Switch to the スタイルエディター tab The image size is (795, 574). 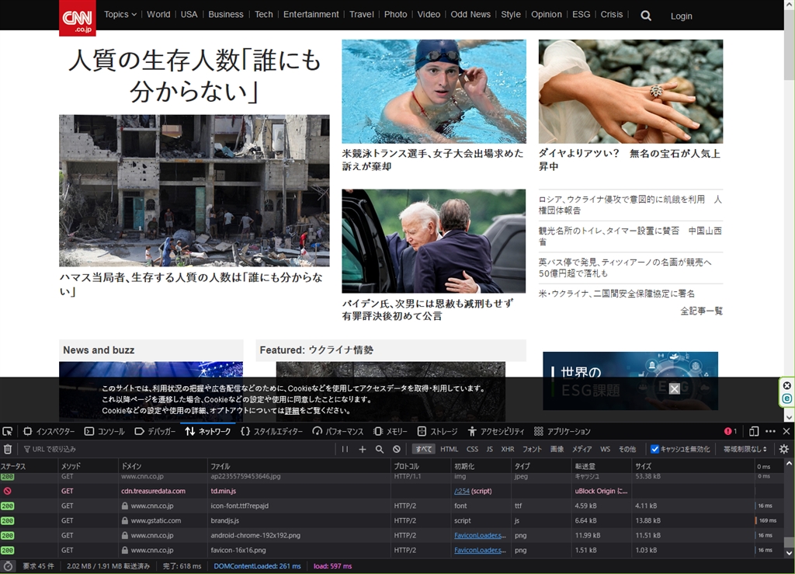[272, 431]
